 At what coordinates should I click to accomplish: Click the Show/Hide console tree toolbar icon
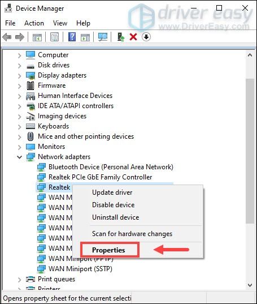click(x=37, y=37)
